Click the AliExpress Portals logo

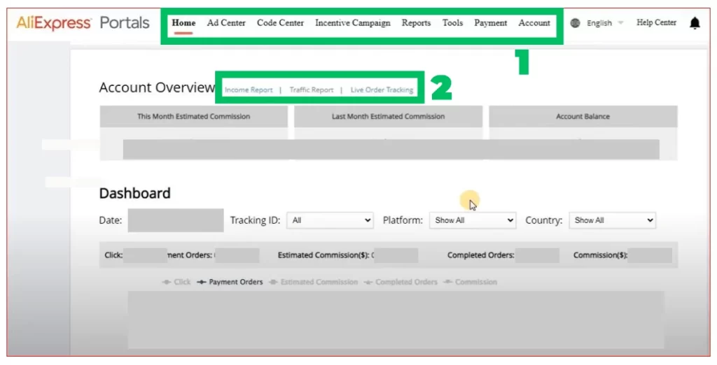pos(83,23)
